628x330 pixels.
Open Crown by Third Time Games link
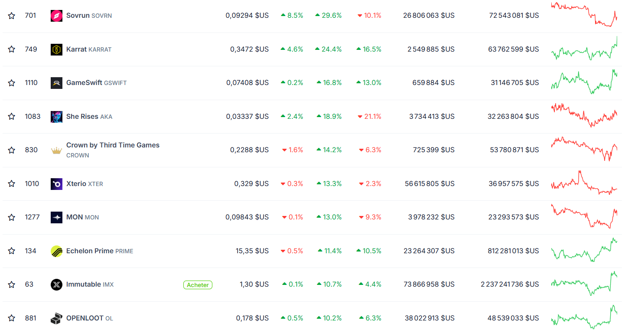tap(113, 150)
